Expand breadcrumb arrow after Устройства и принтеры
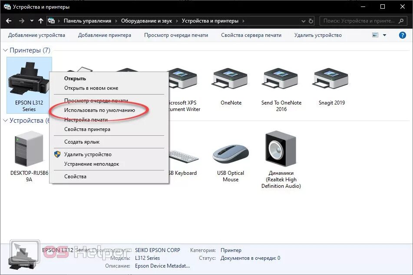 pos(243,21)
